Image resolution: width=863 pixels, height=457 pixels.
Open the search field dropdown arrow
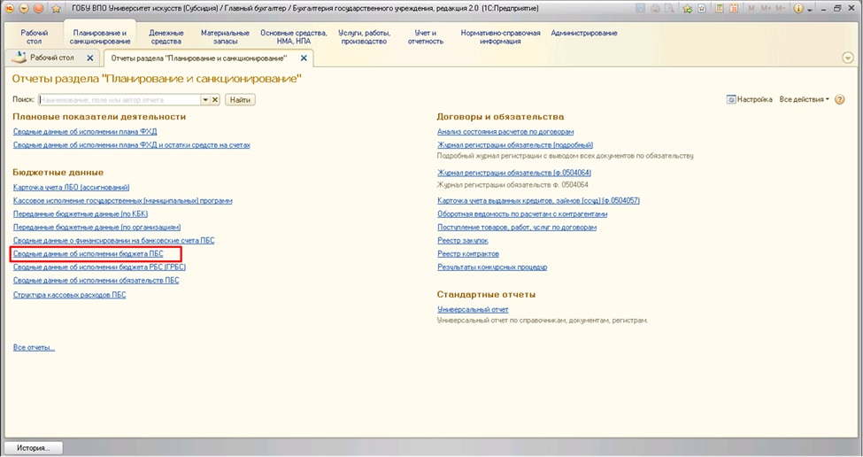[x=205, y=100]
